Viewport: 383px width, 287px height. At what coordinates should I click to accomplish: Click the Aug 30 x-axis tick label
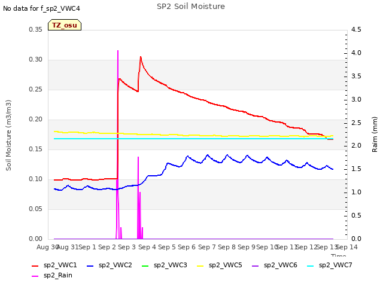[x=47, y=247]
